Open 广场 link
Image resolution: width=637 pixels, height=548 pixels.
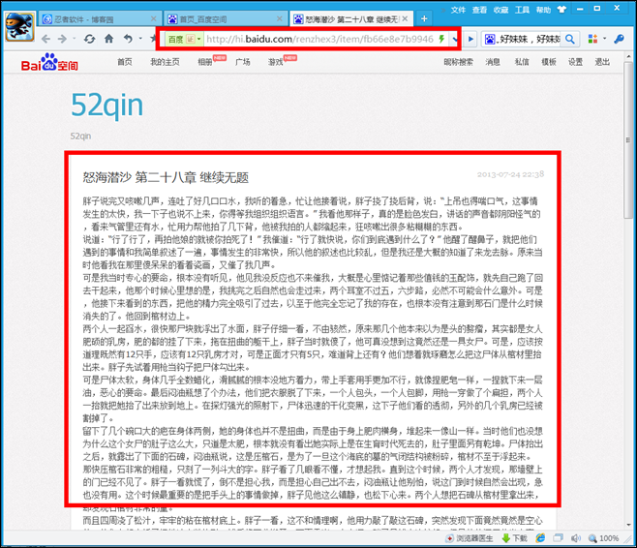[x=243, y=62]
